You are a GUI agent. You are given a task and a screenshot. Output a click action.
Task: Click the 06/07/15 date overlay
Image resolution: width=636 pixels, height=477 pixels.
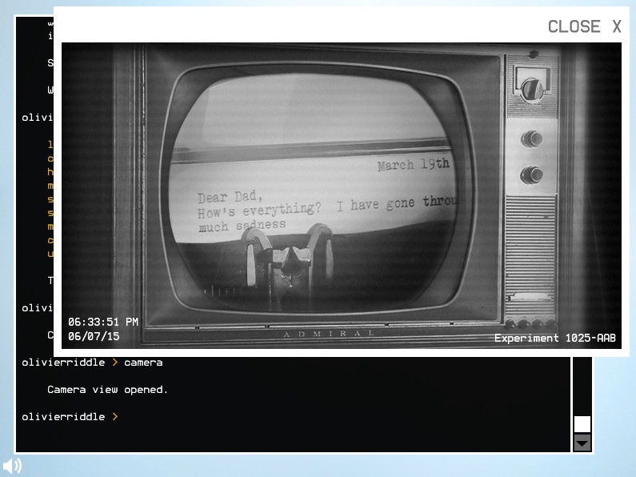[94, 336]
